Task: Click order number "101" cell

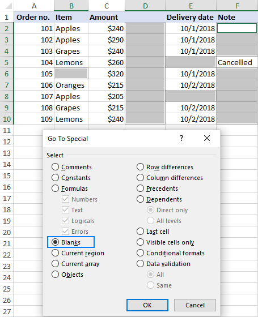Action: [34, 28]
